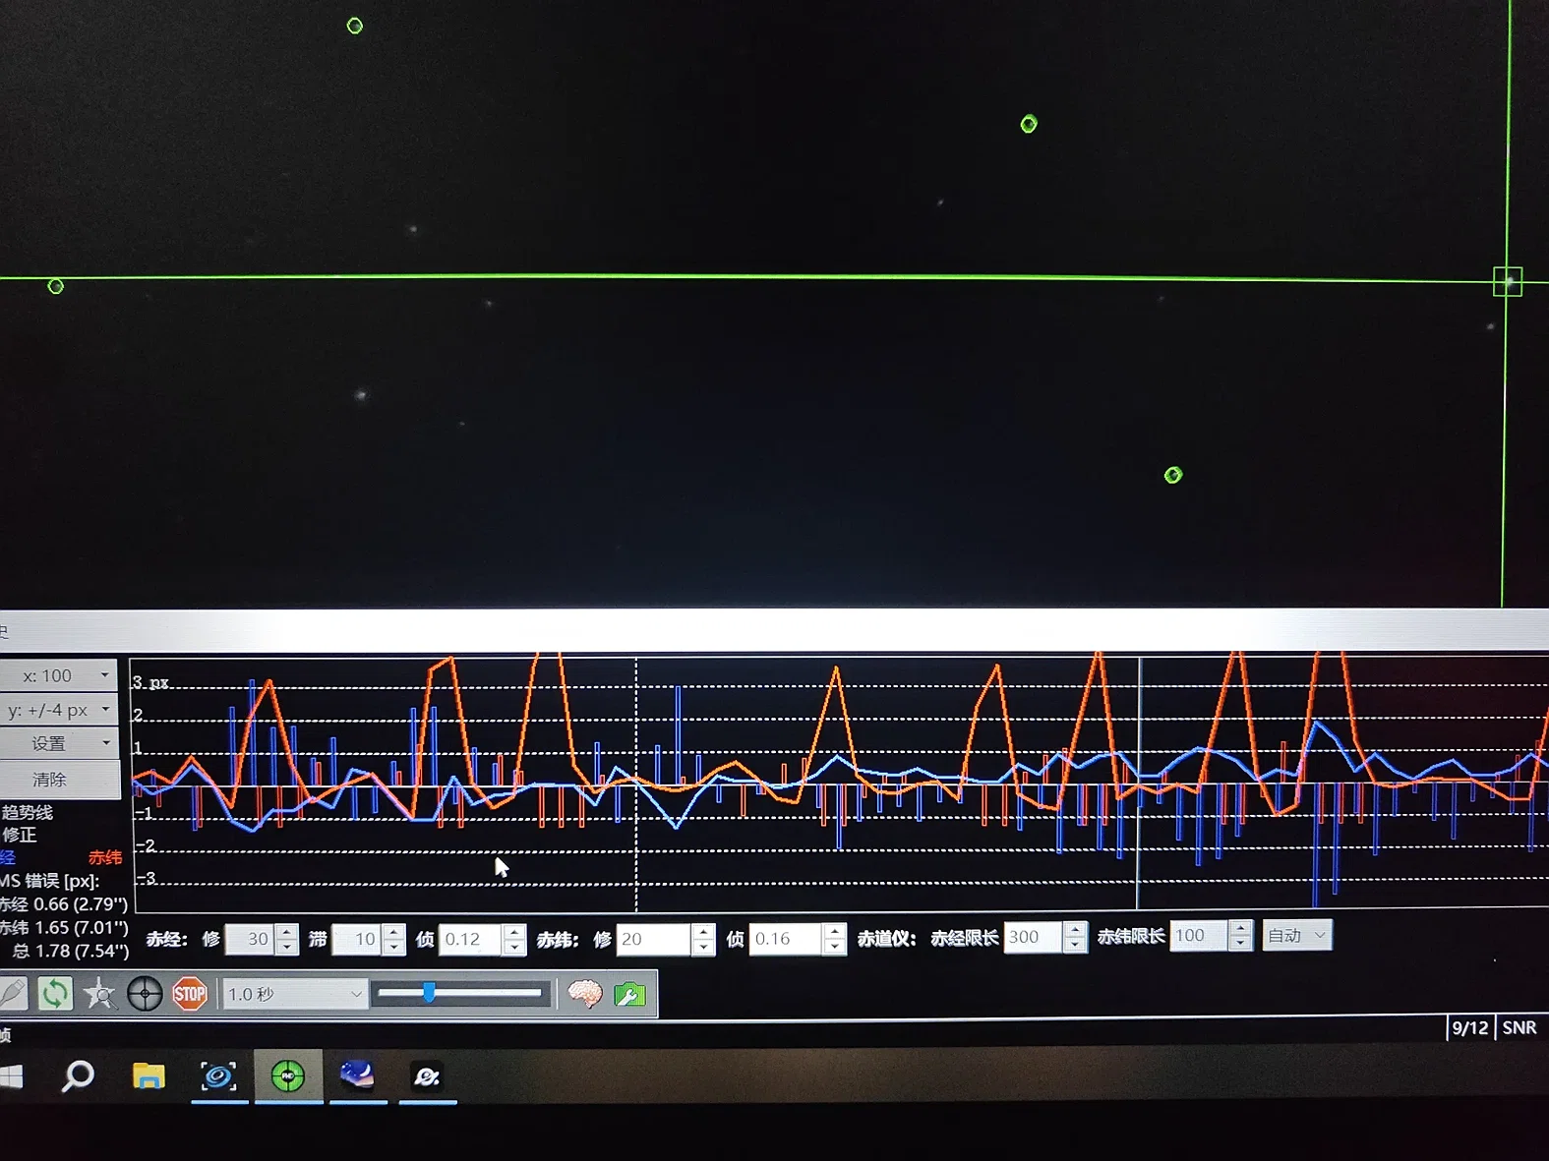
Task: Click the green PHD2 taskbar icon
Action: tap(288, 1076)
